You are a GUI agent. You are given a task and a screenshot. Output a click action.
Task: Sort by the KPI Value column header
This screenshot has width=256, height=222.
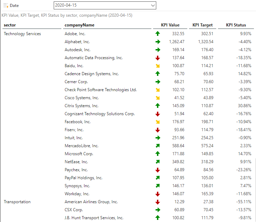pyautogui.click(x=170, y=25)
